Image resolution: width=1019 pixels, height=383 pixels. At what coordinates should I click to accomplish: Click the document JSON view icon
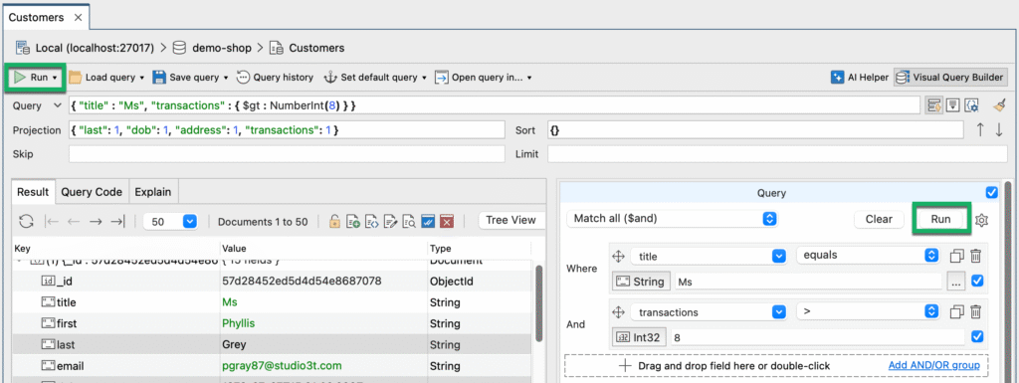[x=372, y=222]
